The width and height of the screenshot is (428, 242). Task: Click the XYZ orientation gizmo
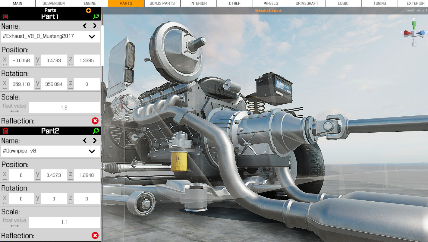[x=414, y=32]
